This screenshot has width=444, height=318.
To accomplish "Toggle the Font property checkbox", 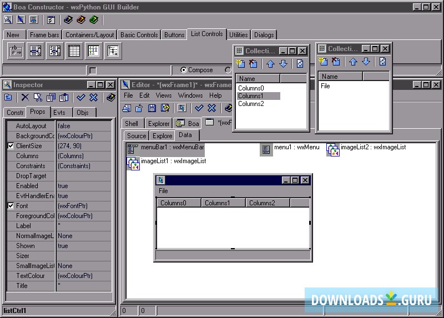I will (x=11, y=205).
